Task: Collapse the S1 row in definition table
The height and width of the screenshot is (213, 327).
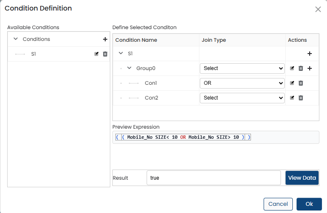Action: coord(121,54)
